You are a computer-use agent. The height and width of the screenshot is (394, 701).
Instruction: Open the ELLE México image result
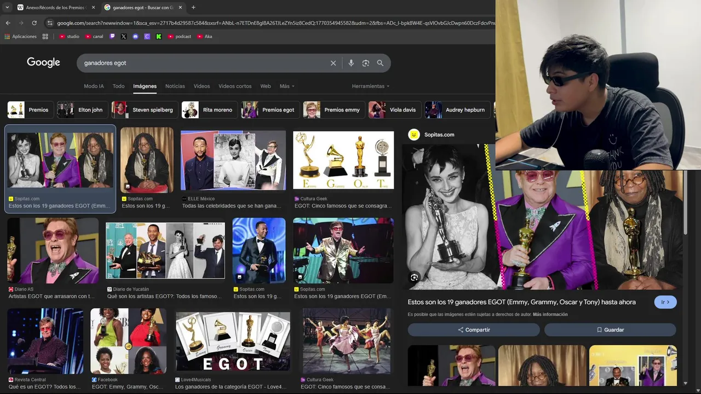click(x=233, y=160)
